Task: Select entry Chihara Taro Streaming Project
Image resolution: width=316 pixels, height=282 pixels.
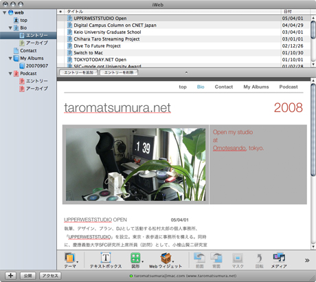Action: click(x=183, y=39)
